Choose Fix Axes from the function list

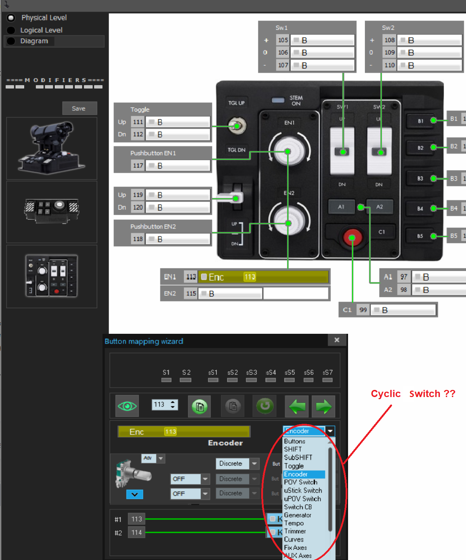click(295, 547)
